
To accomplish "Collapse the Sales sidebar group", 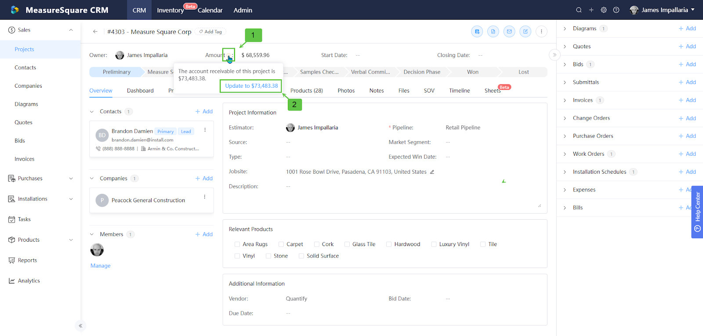I will click(71, 30).
